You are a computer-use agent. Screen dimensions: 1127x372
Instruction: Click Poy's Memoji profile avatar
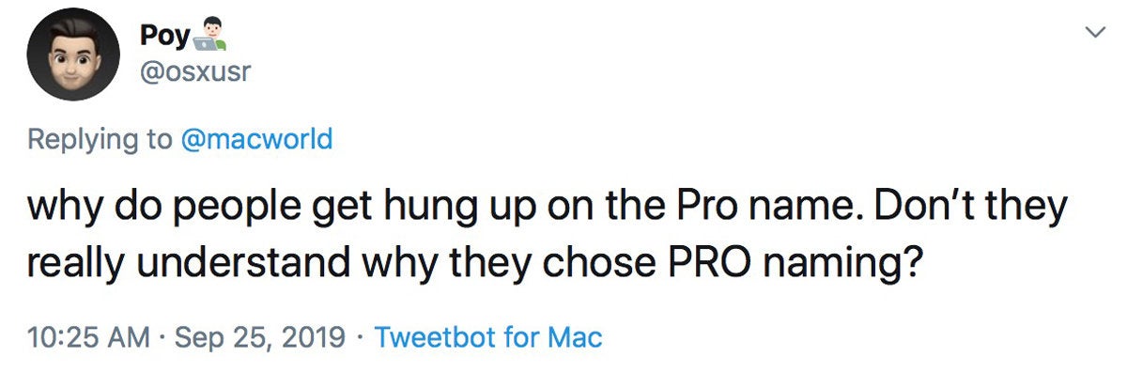coord(71,54)
